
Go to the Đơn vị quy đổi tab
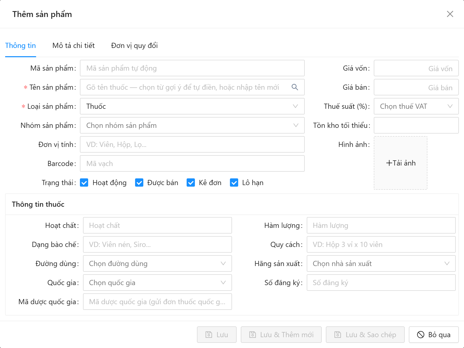click(134, 46)
